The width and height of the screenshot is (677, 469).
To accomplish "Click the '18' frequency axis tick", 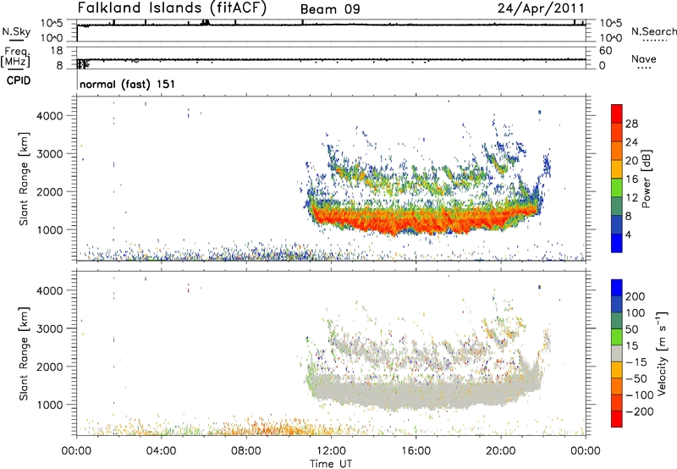I will pos(57,51).
